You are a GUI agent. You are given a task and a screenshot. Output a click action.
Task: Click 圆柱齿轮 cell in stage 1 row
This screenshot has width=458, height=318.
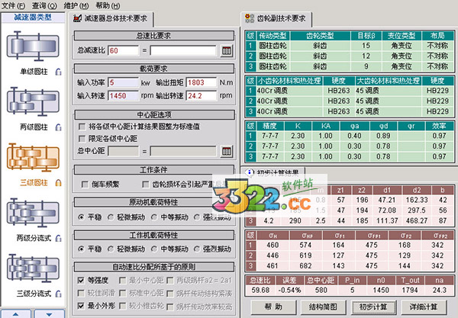pyautogui.click(x=273, y=46)
